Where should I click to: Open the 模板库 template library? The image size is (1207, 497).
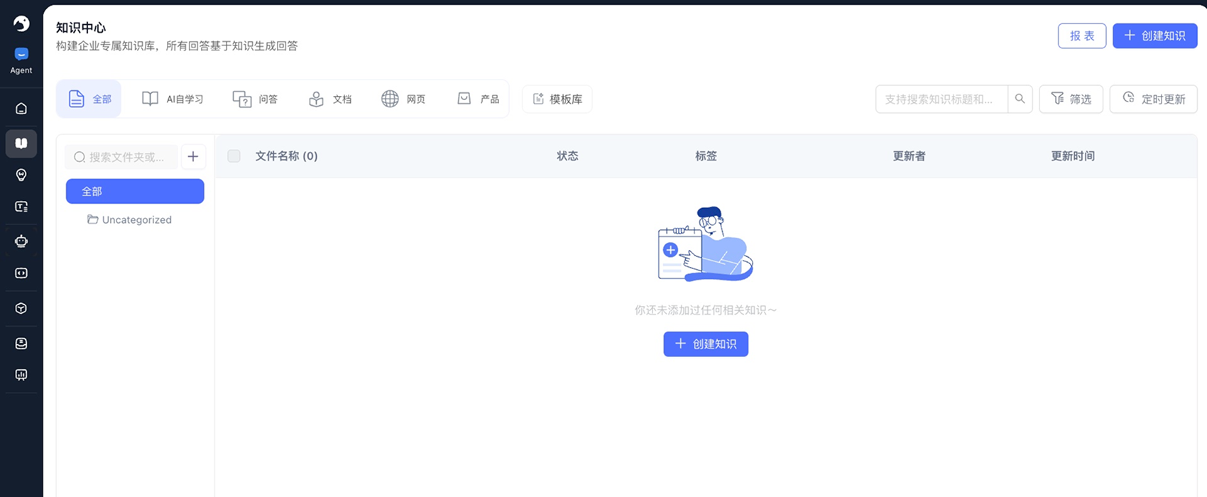(557, 99)
